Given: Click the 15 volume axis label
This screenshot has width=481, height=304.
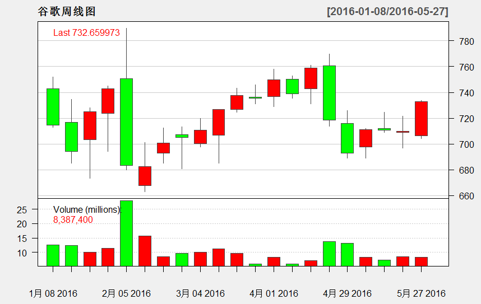Looking at the screenshot, I should (22, 238).
